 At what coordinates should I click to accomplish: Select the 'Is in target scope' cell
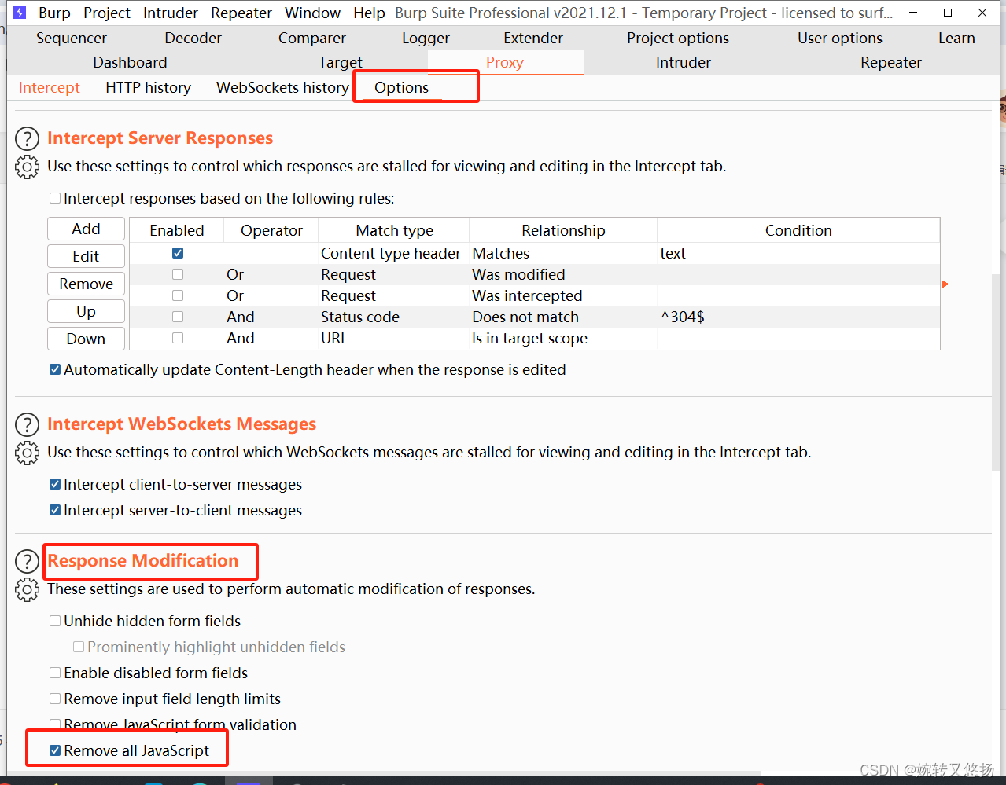pyautogui.click(x=563, y=338)
